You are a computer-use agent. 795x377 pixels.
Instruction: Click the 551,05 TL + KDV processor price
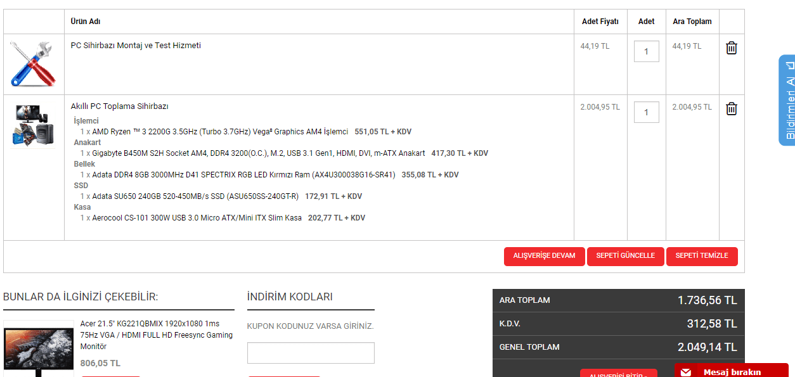383,132
